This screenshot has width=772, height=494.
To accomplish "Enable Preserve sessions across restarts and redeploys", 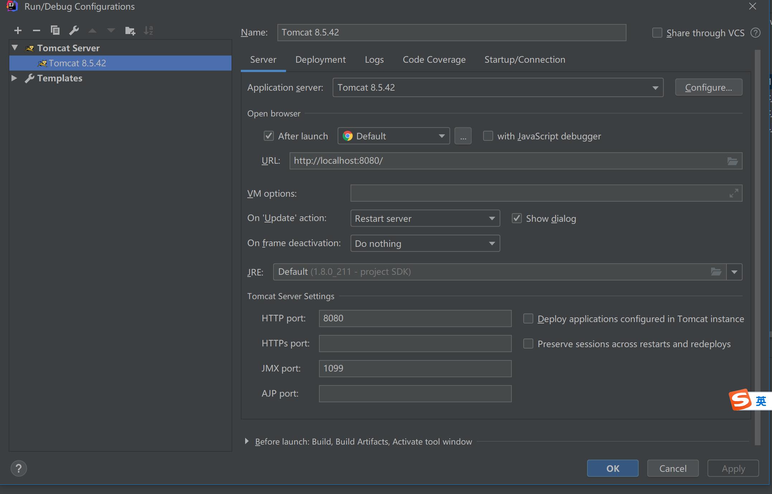I will point(528,344).
